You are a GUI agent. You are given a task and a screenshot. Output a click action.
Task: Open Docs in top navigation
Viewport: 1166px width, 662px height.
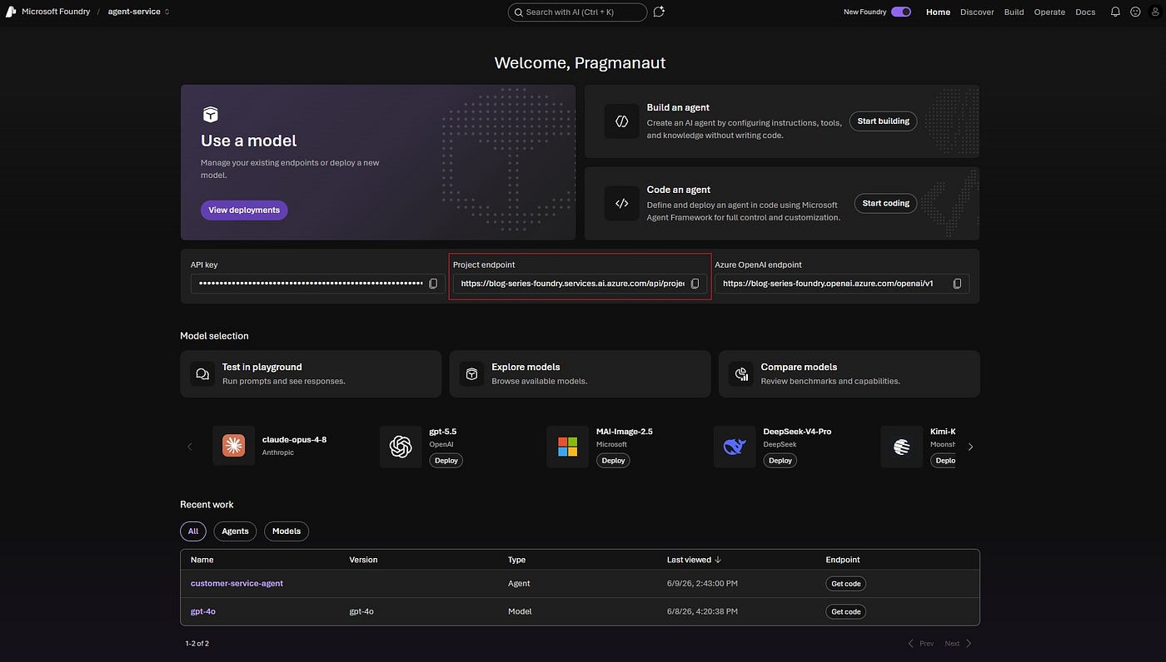[1085, 12]
